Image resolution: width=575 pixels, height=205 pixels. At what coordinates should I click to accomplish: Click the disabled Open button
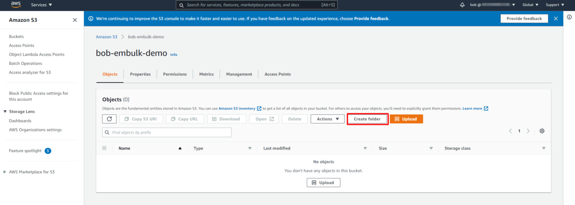pos(264,119)
